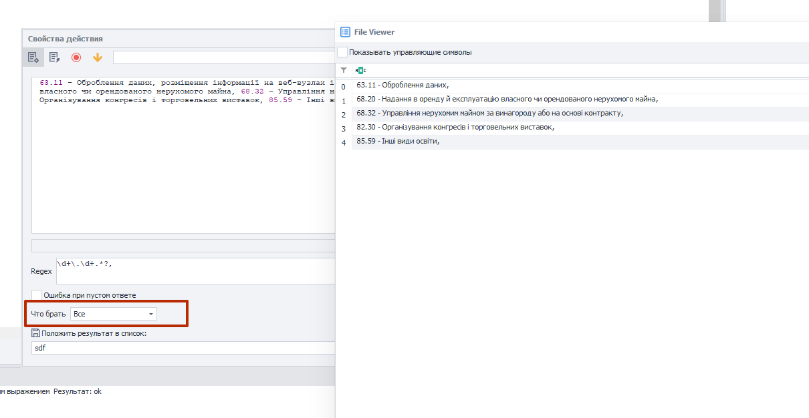
Task: Enable the Ошибка при пустом ответе checkbox
Action: 37,295
